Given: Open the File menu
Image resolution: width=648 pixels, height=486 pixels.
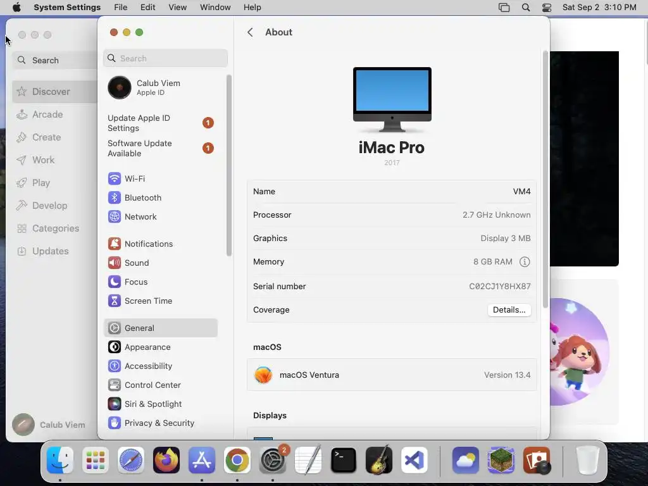Looking at the screenshot, I should 121,7.
